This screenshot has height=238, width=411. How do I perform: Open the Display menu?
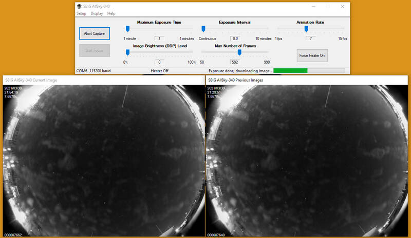[x=97, y=13]
